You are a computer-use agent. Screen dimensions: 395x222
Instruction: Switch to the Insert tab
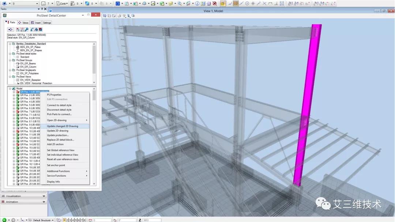[x=36, y=23]
